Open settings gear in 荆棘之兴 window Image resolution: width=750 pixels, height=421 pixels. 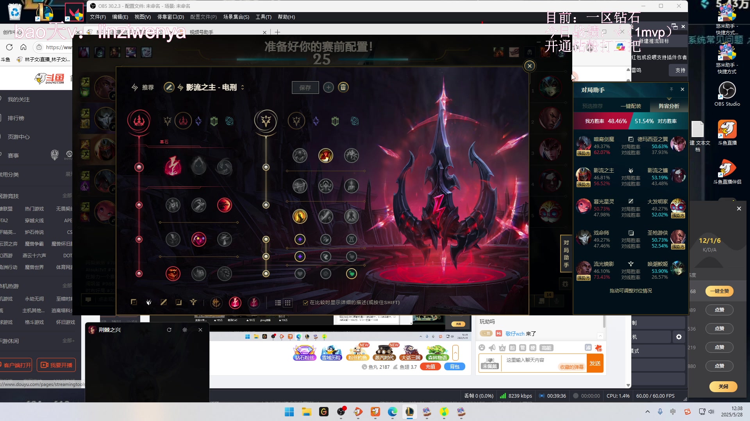point(185,330)
